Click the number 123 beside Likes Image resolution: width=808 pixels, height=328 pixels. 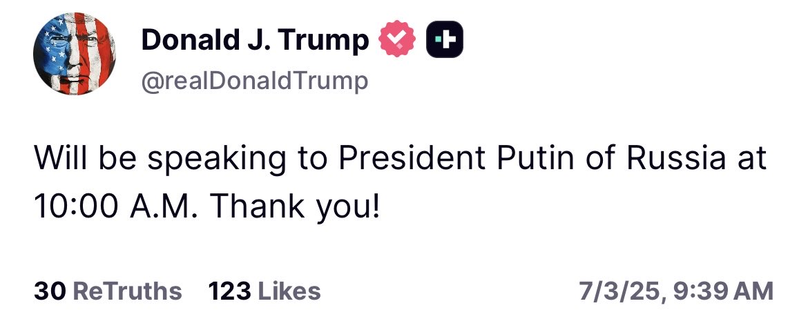pos(229,291)
